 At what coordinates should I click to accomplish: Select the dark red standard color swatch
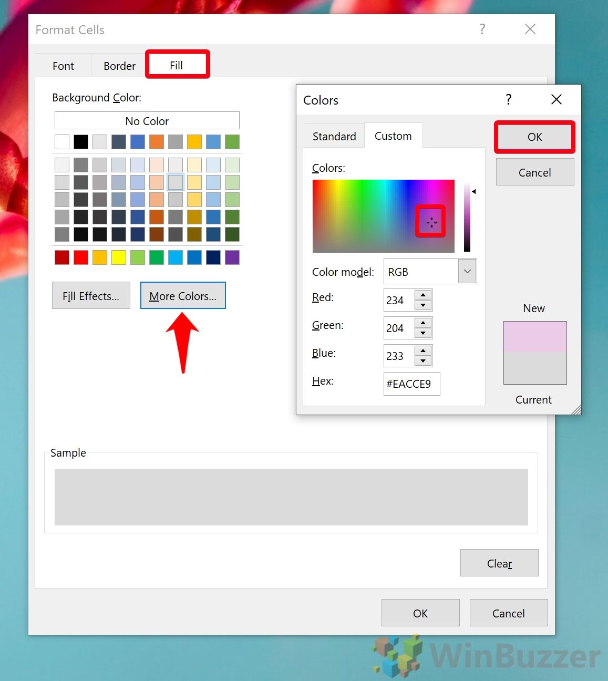[x=61, y=257]
